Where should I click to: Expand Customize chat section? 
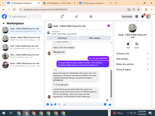click(133, 54)
